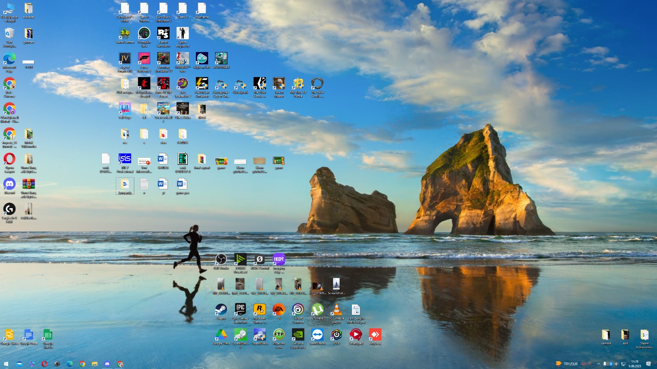
Task: Open the Farming Simulator 22 shortcut
Action: [x=163, y=62]
